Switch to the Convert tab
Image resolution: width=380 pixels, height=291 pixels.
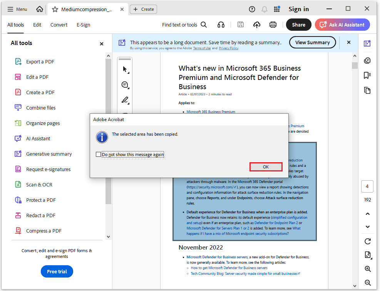[x=59, y=25]
